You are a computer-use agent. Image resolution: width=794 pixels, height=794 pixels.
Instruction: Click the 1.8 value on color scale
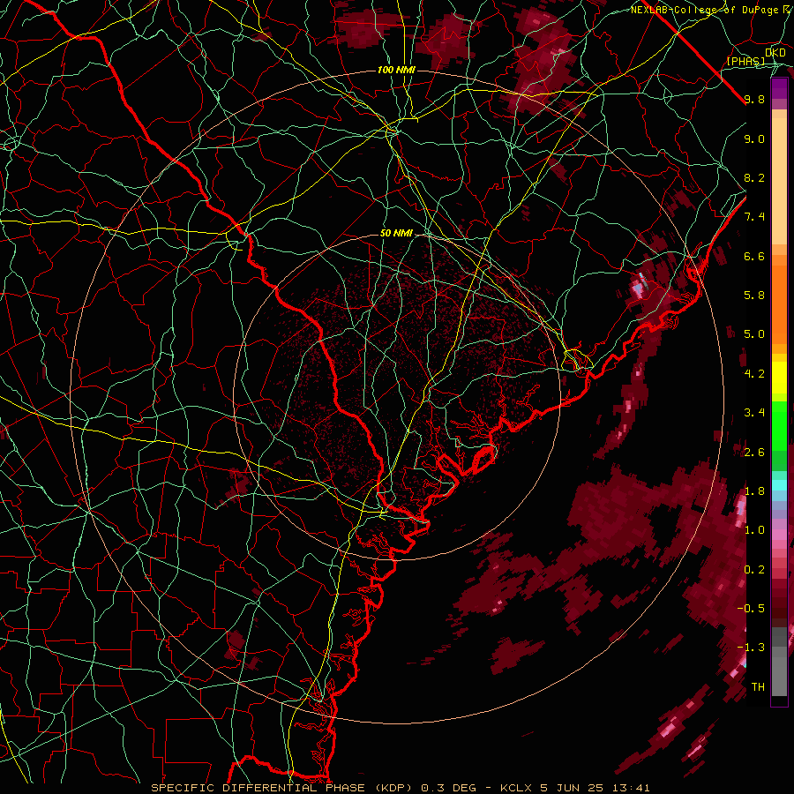click(x=754, y=491)
